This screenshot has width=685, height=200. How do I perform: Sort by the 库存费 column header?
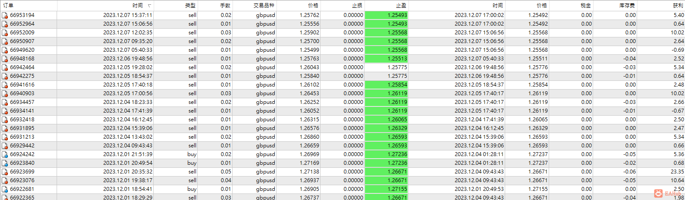[x=615, y=6]
